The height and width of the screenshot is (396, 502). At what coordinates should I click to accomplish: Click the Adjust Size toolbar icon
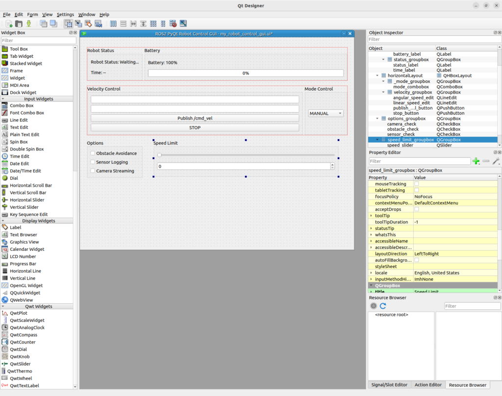pos(183,24)
